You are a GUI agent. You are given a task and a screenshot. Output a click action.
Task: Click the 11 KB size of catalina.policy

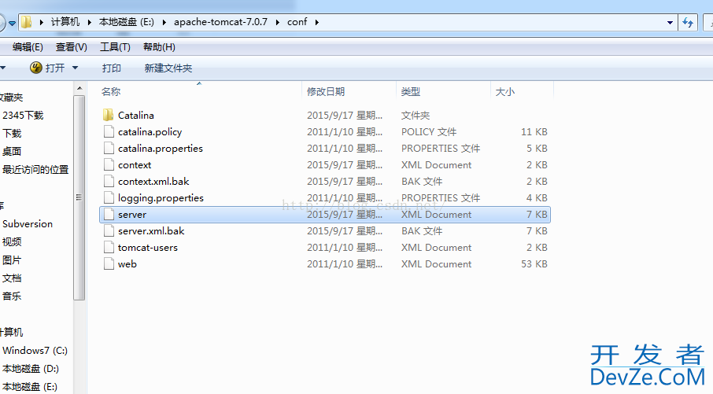(x=534, y=132)
